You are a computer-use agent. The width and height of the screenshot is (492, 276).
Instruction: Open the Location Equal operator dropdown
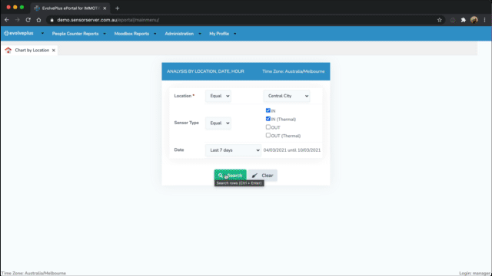[218, 96]
